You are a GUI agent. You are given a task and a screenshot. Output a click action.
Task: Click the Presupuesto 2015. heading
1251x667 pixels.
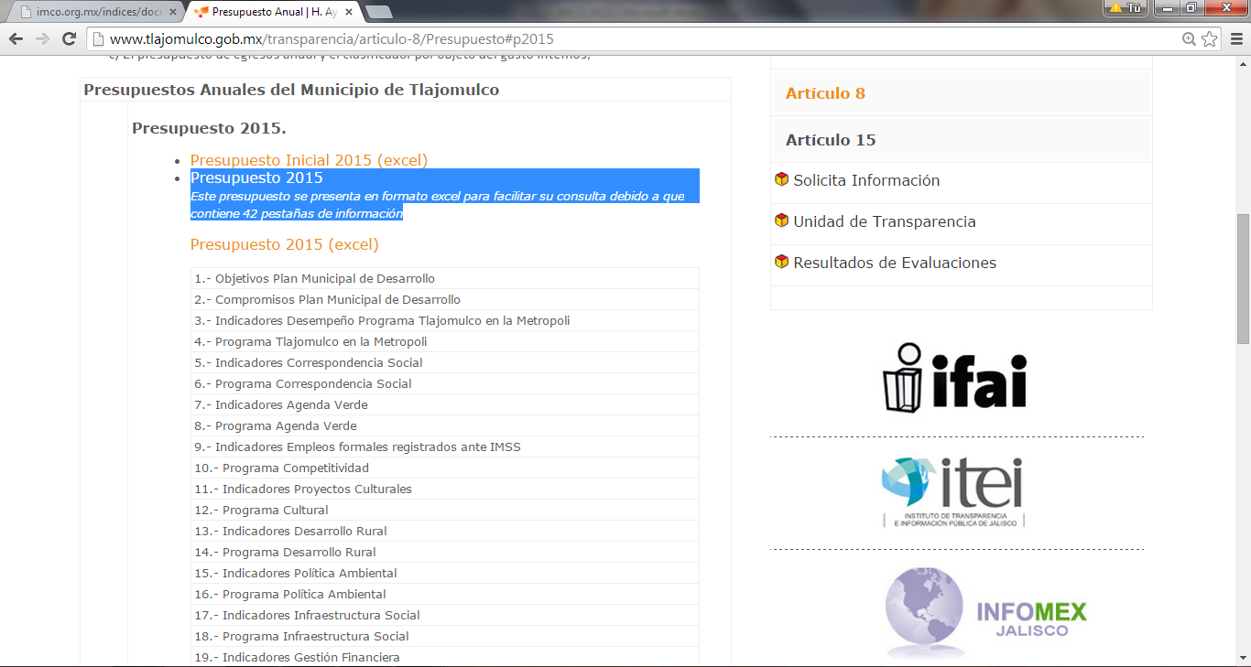pyautogui.click(x=209, y=128)
